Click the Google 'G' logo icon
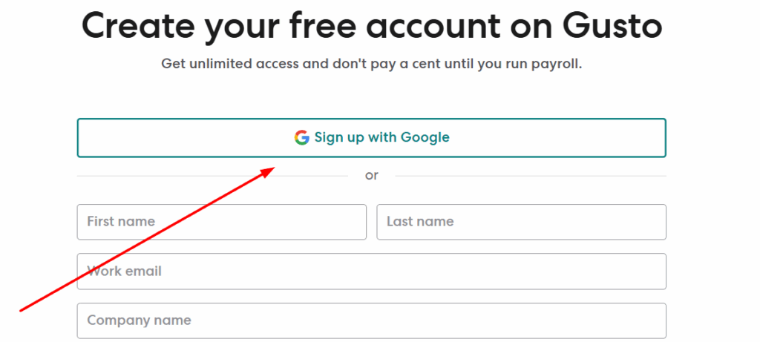Viewport: 760px width, 342px height. coord(301,137)
